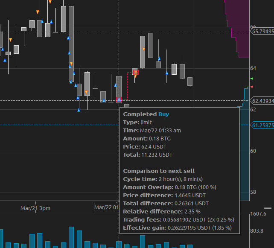Click the 65.79495 price level label
Viewport: 274px width, 248px height.
pos(262,32)
